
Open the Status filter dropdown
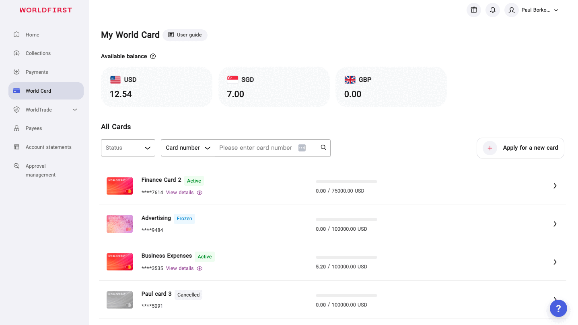click(128, 148)
